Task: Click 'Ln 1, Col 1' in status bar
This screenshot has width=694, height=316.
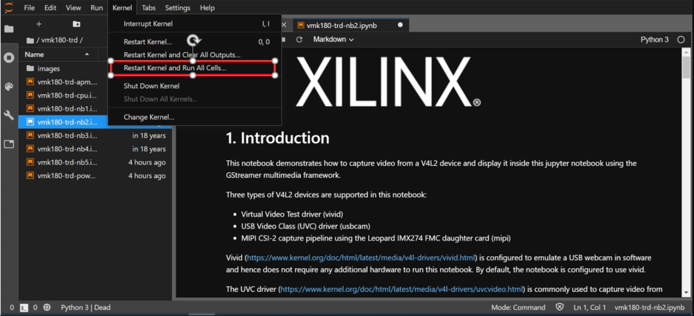Action: (x=590, y=308)
